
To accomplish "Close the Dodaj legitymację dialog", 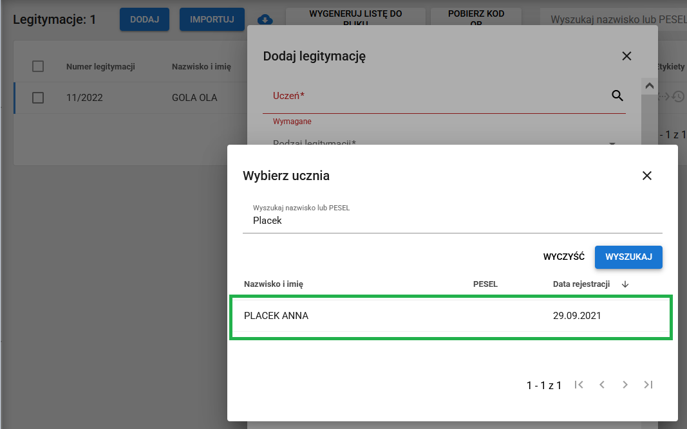I will (626, 56).
